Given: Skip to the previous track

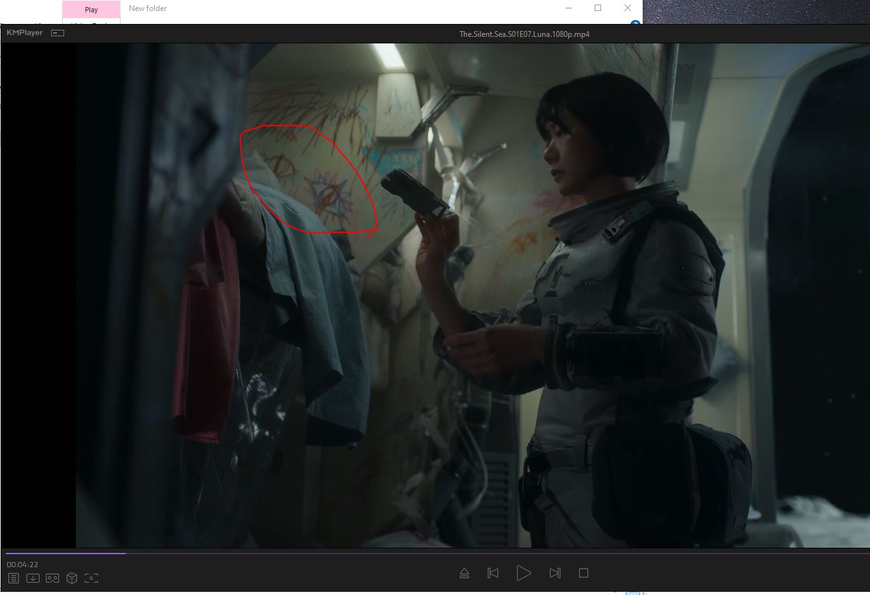Looking at the screenshot, I should pyautogui.click(x=493, y=573).
